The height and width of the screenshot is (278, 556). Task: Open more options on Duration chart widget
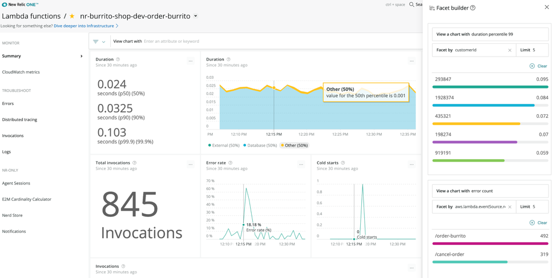pyautogui.click(x=412, y=61)
